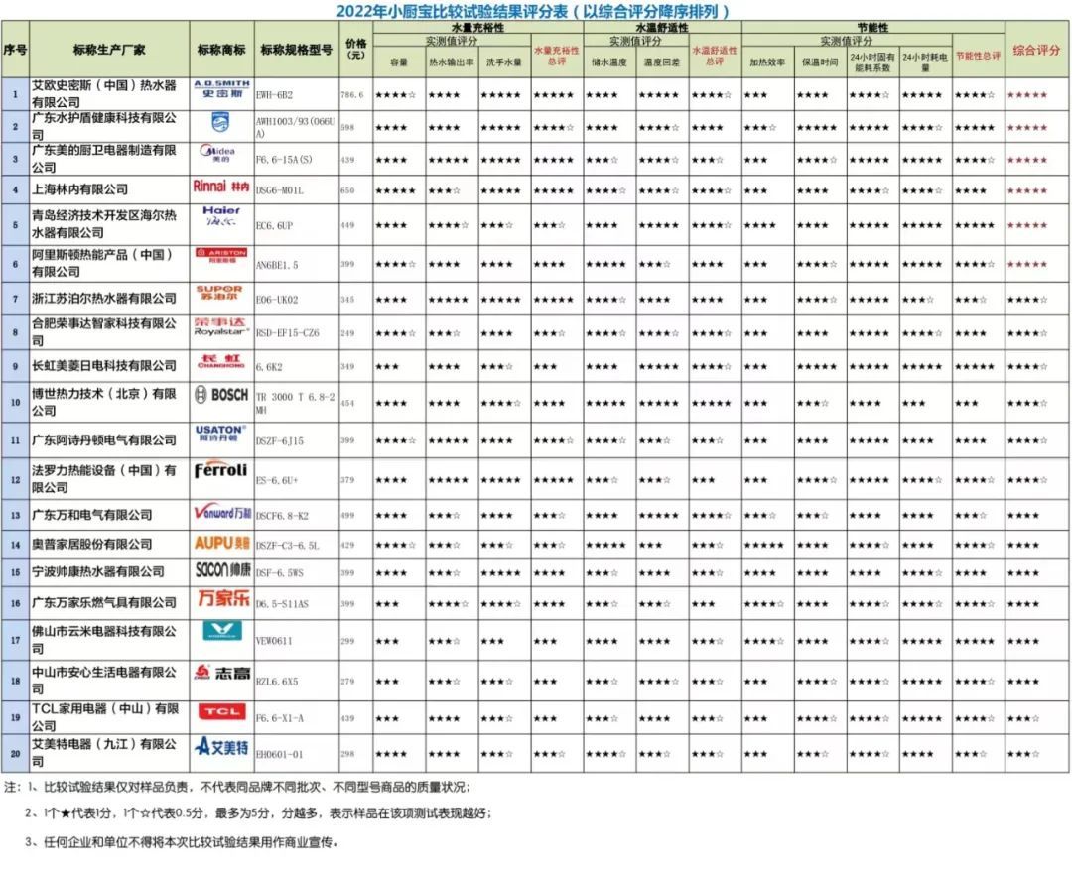Select the AUPU orange logo

(222, 543)
